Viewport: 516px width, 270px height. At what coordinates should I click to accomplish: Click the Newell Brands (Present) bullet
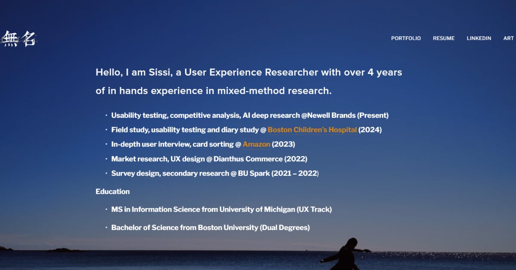(x=250, y=115)
